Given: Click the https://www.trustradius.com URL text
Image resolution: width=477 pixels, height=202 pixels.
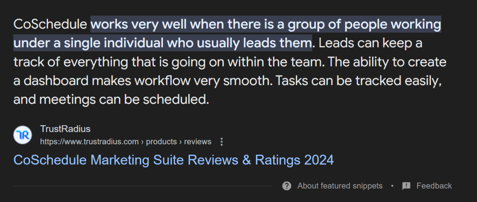Looking at the screenshot, I should coord(89,142).
